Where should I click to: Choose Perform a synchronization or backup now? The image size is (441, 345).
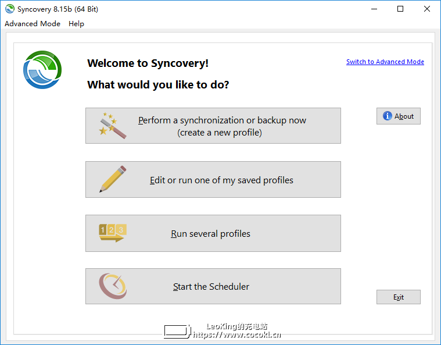(x=213, y=126)
